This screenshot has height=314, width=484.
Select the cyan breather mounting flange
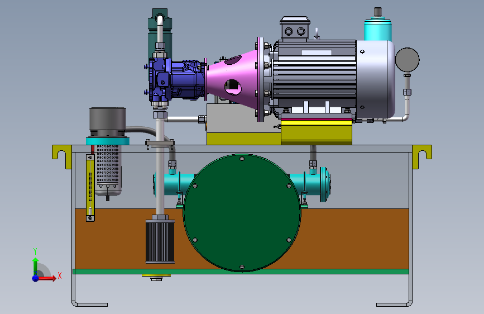(107, 141)
